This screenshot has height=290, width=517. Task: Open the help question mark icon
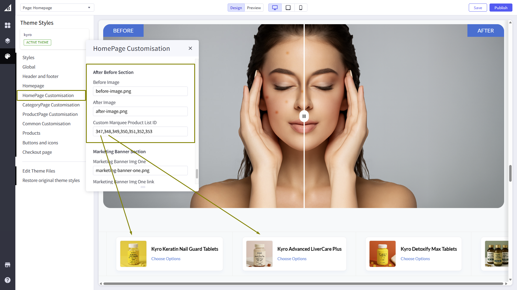pos(8,280)
